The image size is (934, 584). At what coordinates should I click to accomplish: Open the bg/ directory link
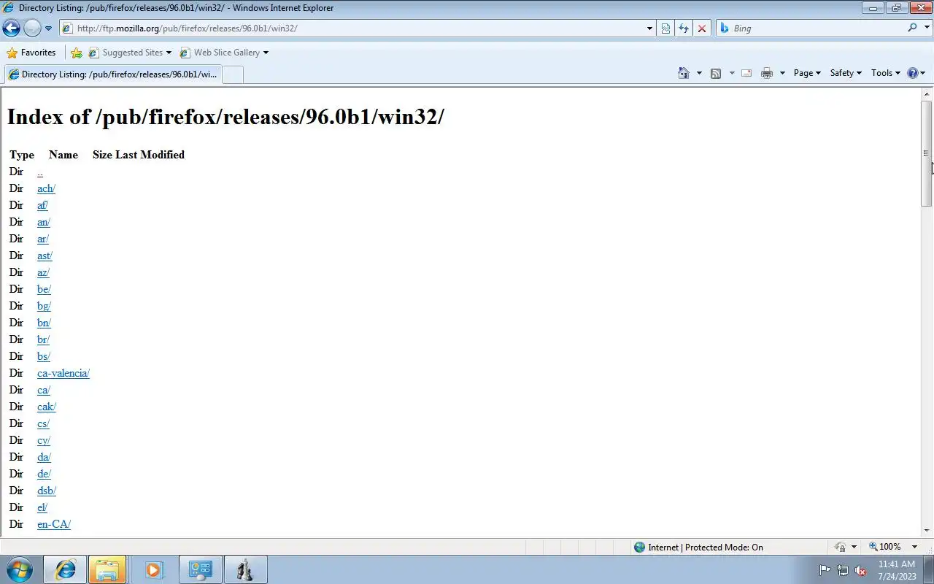pos(44,307)
